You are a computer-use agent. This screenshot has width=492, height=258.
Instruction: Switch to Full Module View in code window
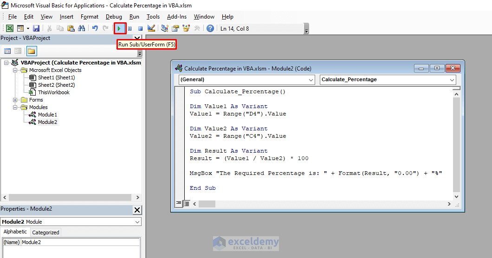pos(187,204)
